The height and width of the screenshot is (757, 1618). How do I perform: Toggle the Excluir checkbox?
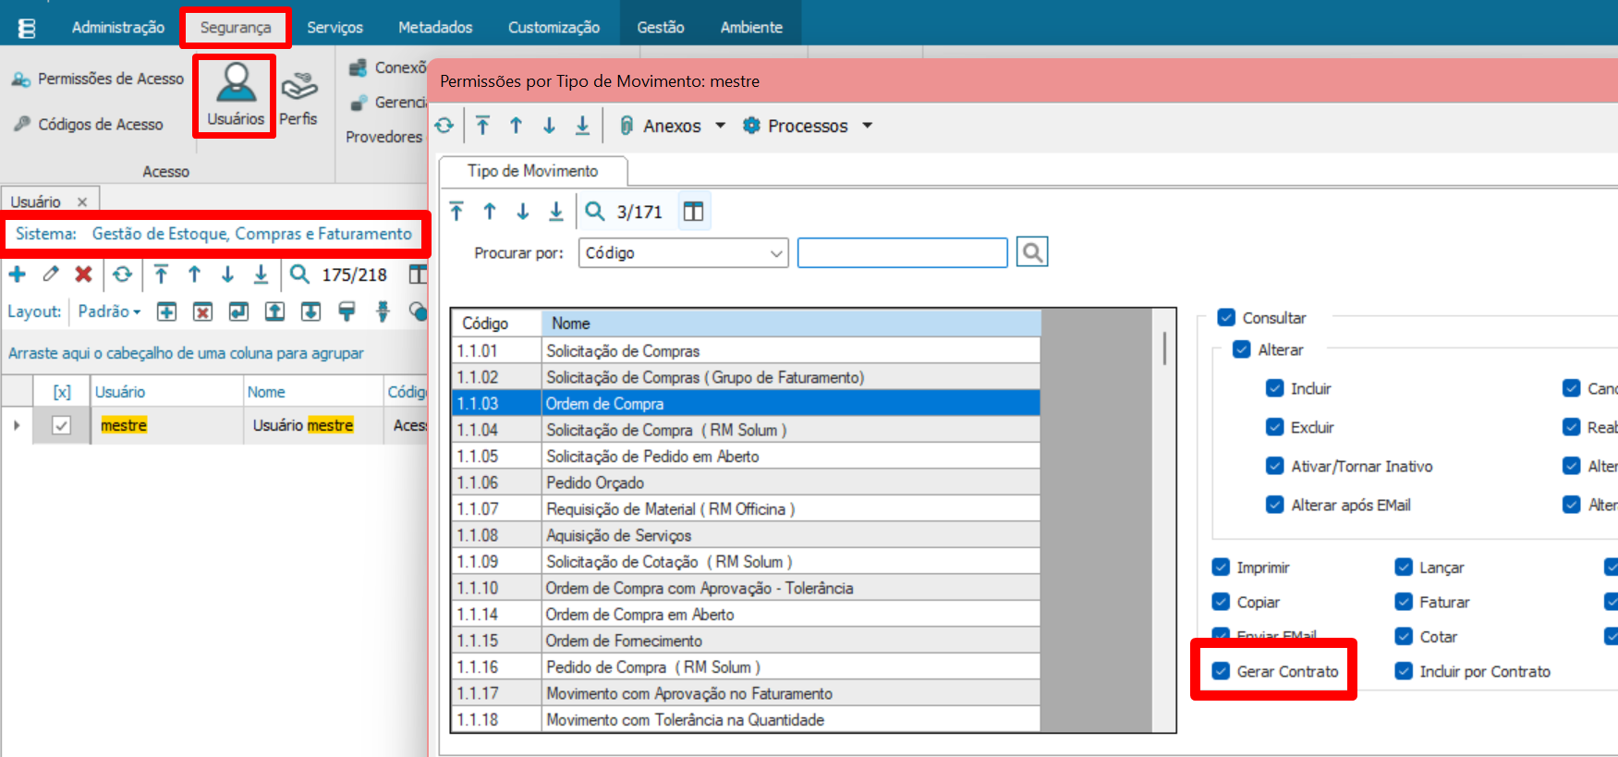[x=1275, y=427]
